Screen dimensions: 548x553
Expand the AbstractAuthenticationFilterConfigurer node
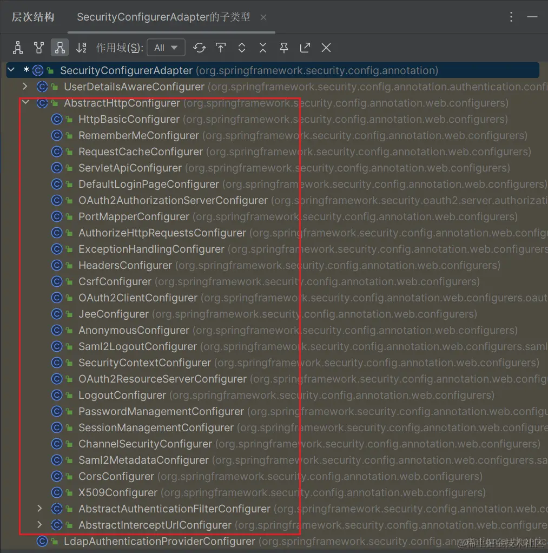39,509
